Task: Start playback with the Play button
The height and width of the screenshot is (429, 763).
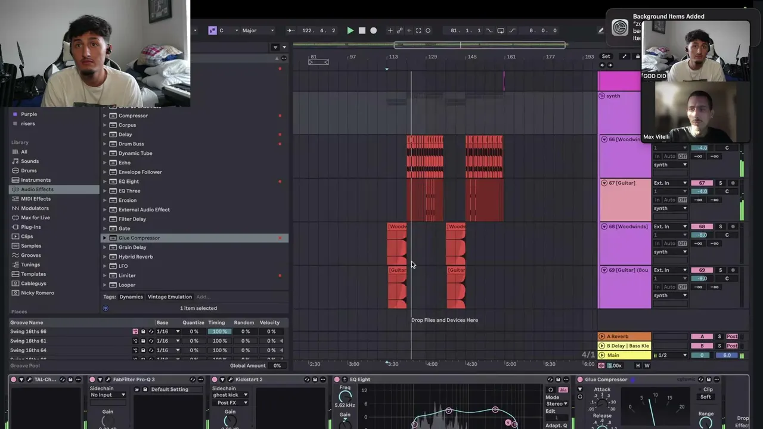Action: pyautogui.click(x=351, y=30)
